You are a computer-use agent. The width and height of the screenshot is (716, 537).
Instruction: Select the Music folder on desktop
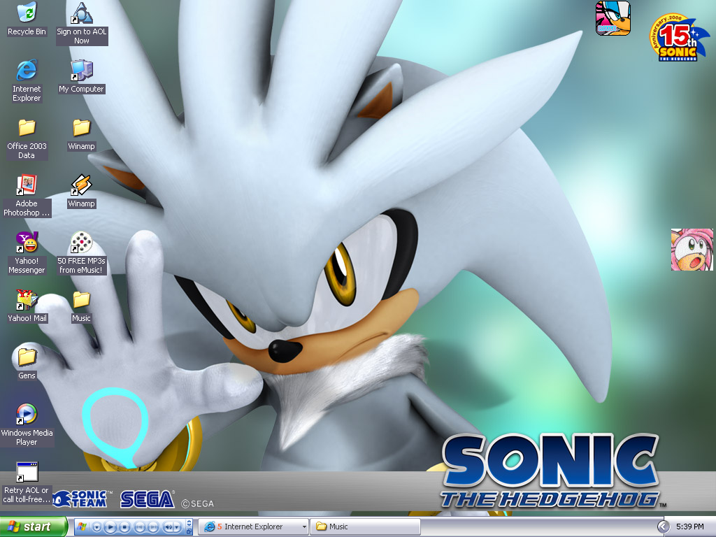[82, 306]
